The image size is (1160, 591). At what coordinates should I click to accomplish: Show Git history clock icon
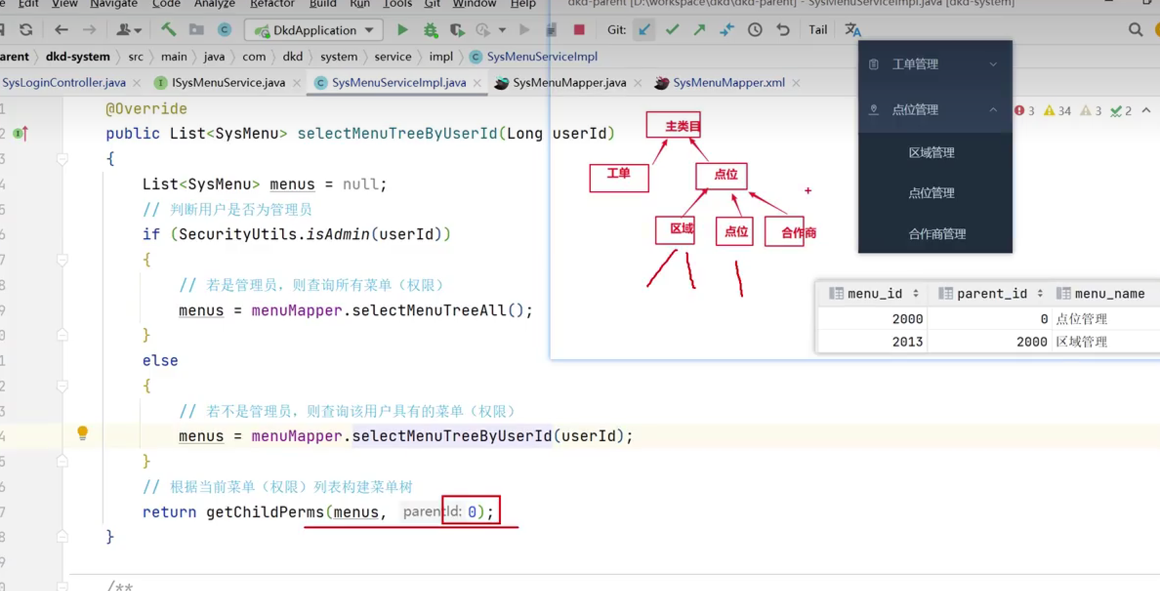(755, 30)
